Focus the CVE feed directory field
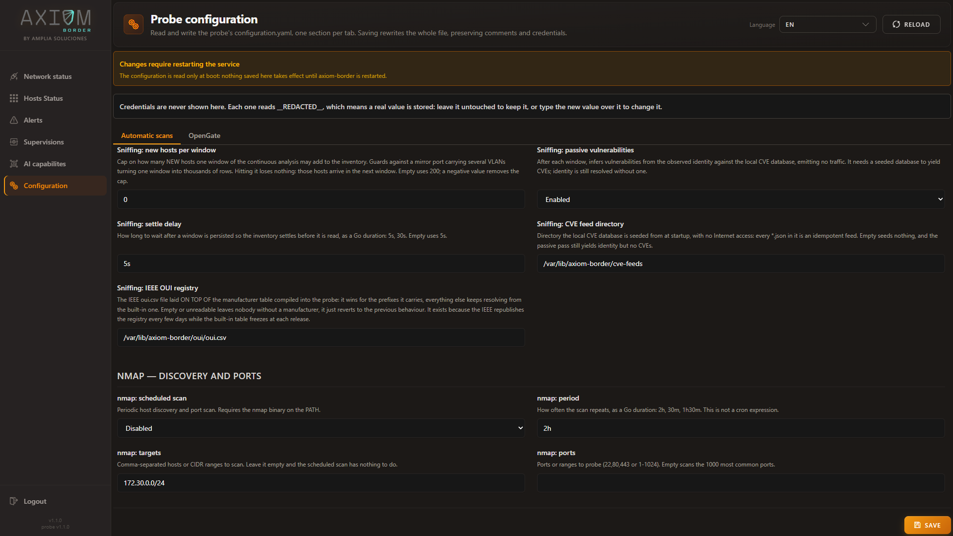The height and width of the screenshot is (536, 953). 741,264
